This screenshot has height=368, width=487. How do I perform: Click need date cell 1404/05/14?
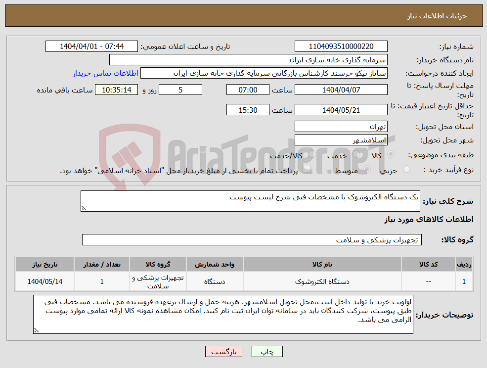pos(44,281)
